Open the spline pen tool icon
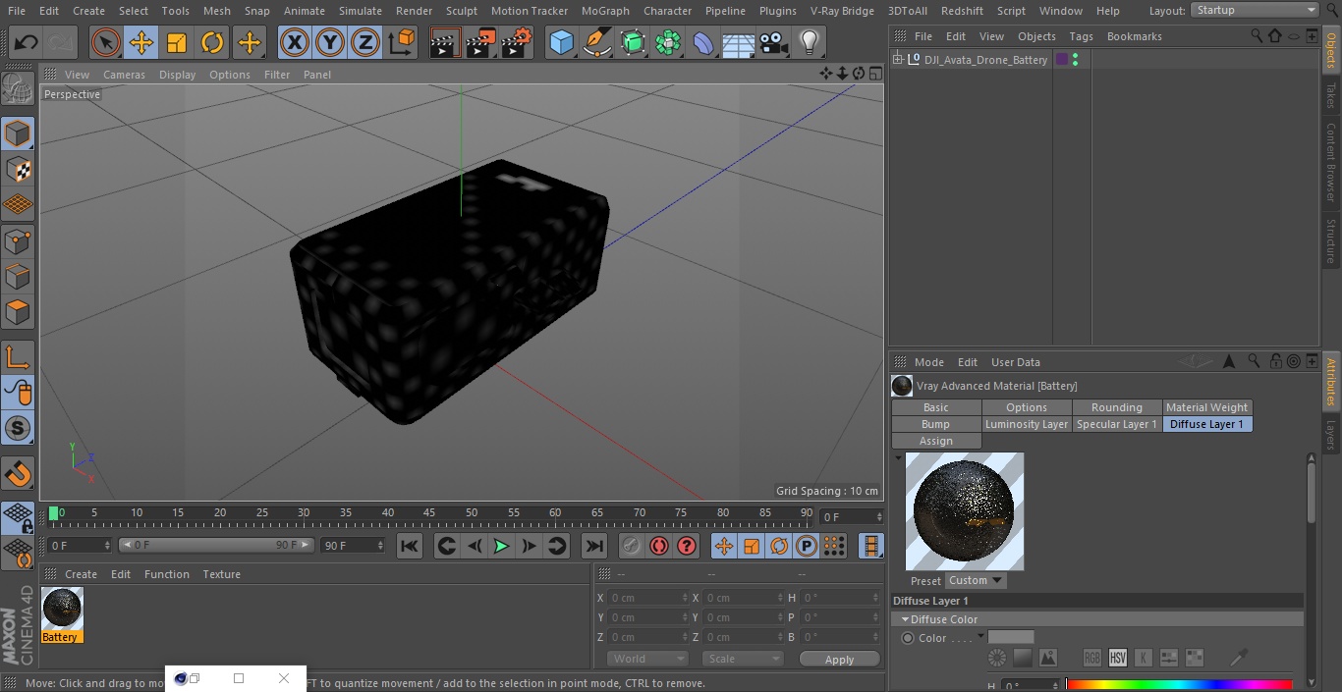This screenshot has height=692, width=1342. [596, 43]
